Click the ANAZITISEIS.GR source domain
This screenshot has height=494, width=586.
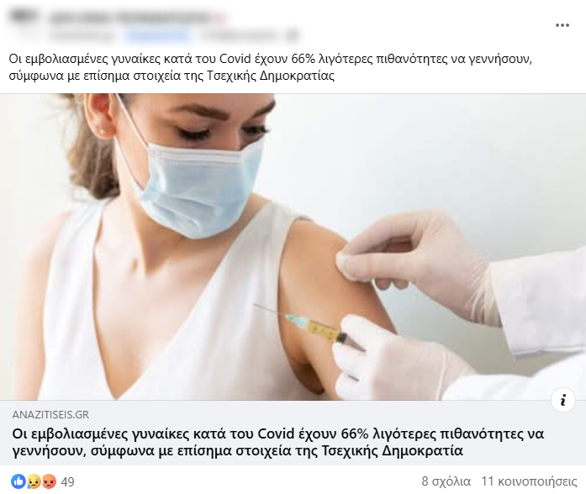point(50,414)
